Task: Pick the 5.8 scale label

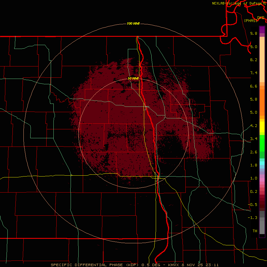Action: click(x=254, y=99)
